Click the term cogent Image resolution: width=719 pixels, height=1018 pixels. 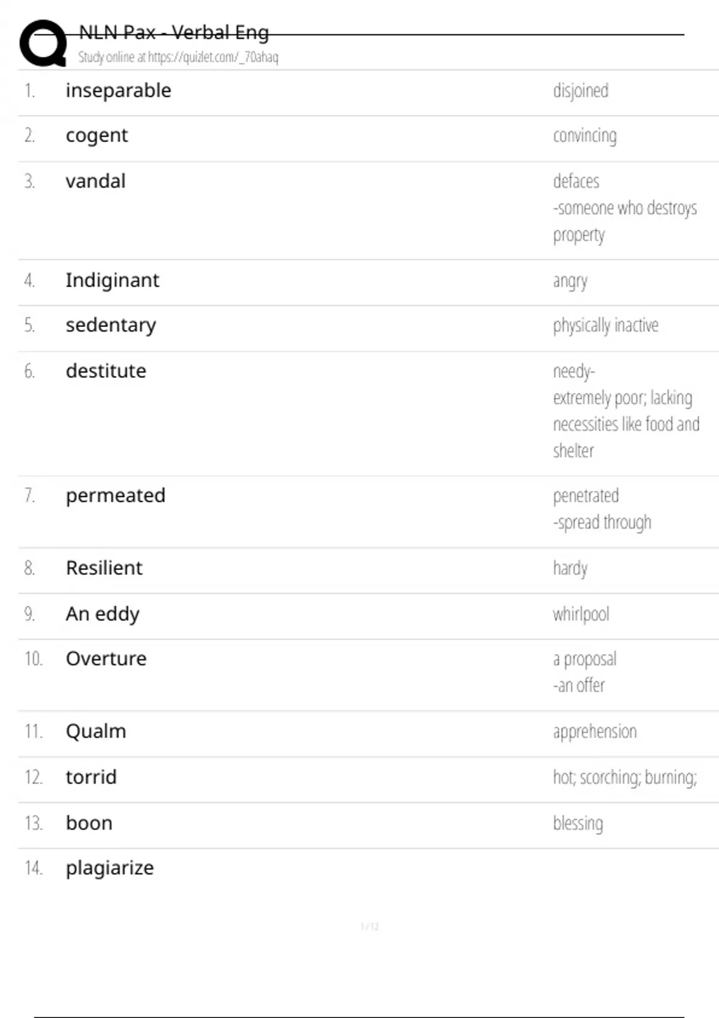[x=96, y=136]
